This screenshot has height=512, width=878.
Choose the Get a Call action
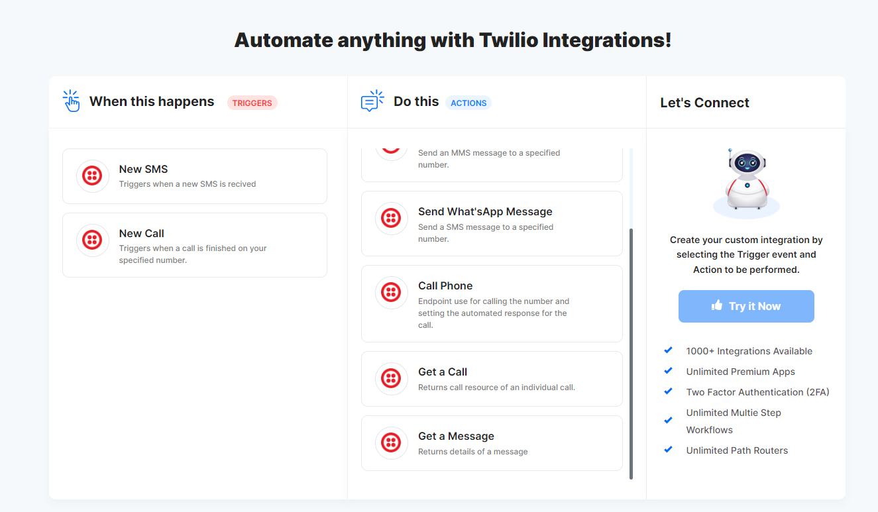tap(492, 379)
